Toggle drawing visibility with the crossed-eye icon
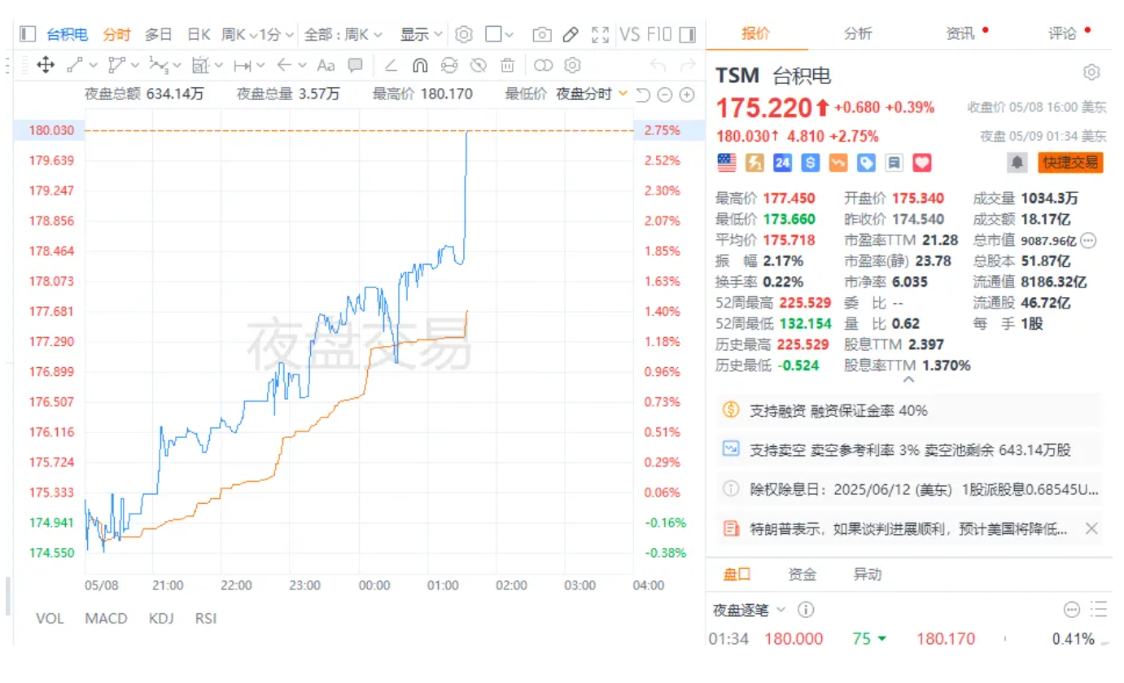Image resolution: width=1124 pixels, height=683 pixels. tap(479, 65)
